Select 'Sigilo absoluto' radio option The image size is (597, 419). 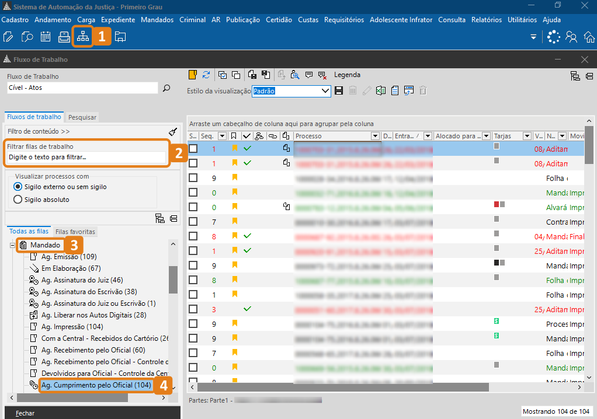tap(18, 200)
